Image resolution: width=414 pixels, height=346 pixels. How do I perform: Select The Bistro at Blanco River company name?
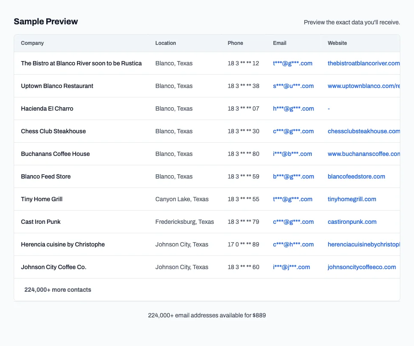pos(81,63)
